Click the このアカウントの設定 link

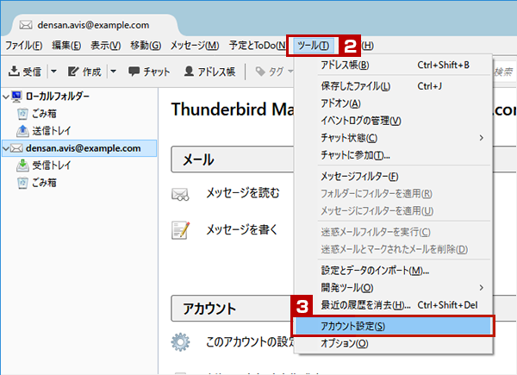250,341
